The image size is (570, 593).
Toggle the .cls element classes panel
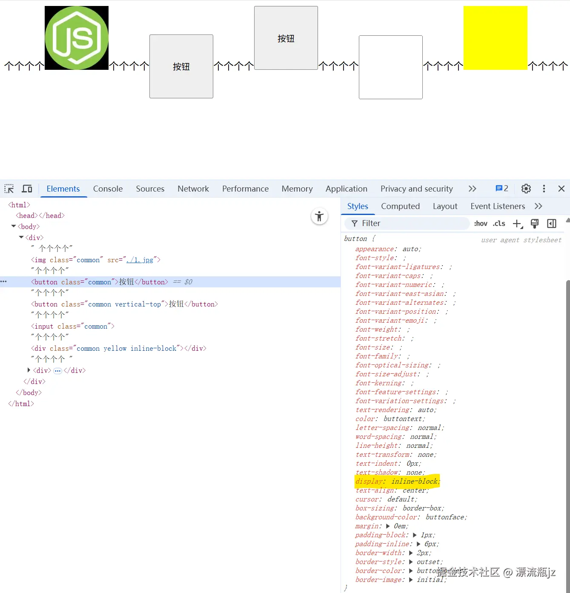(x=499, y=223)
